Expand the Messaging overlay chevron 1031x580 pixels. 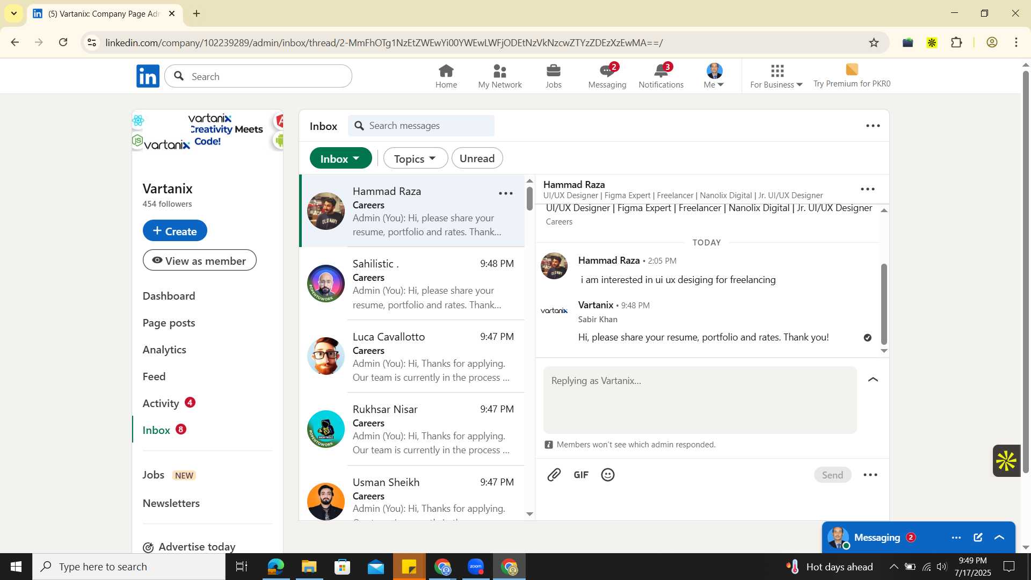click(x=999, y=538)
